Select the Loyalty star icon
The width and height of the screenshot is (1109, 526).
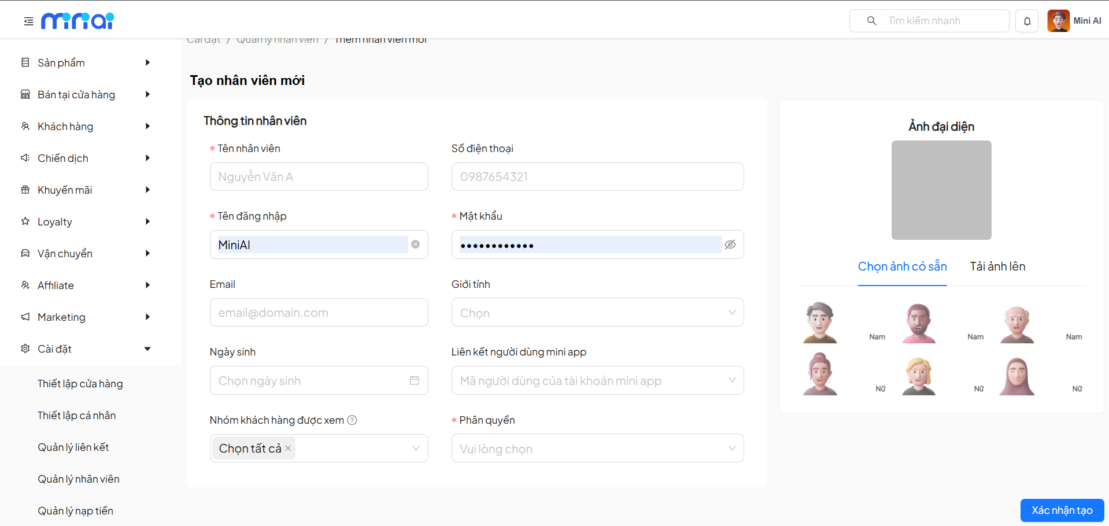tap(24, 221)
